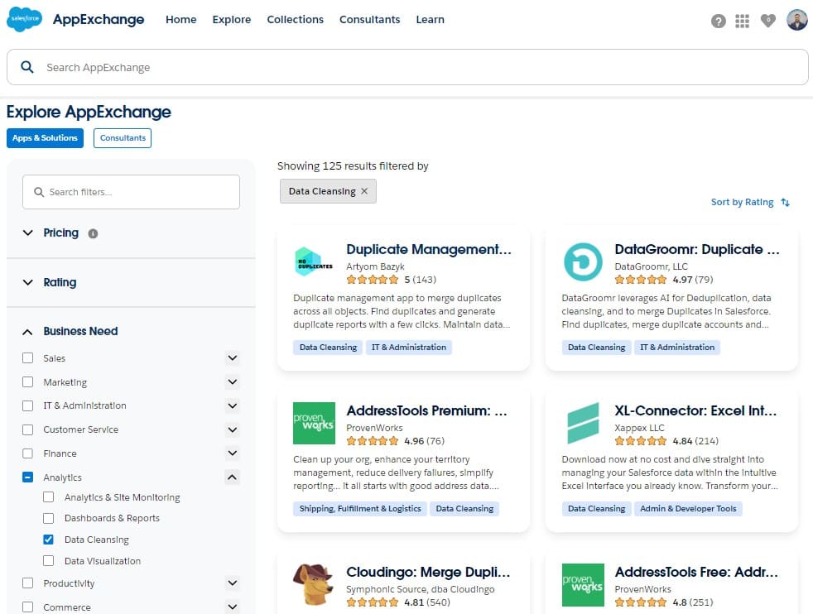Viewport: 813px width, 614px height.
Task: Open AddressTools Premium ProvenWorks logo
Action: tap(314, 424)
